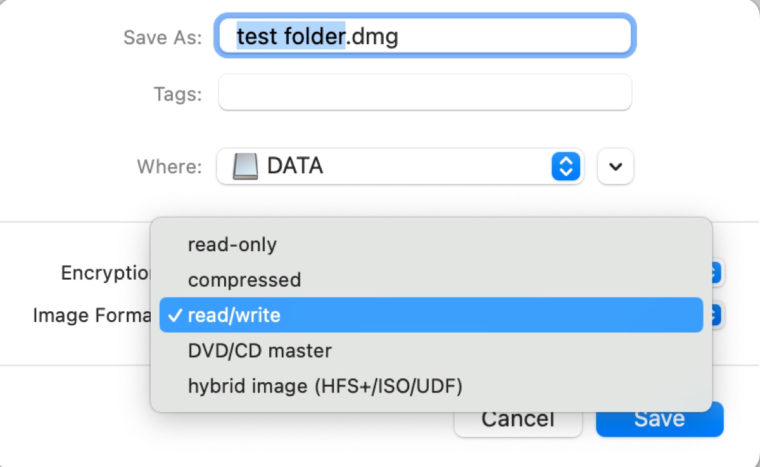Pick DVD/CD master format
The height and width of the screenshot is (467, 760).
(258, 351)
